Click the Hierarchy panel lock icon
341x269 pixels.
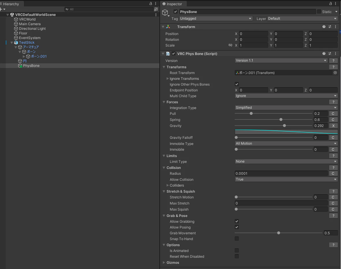click(x=150, y=3)
